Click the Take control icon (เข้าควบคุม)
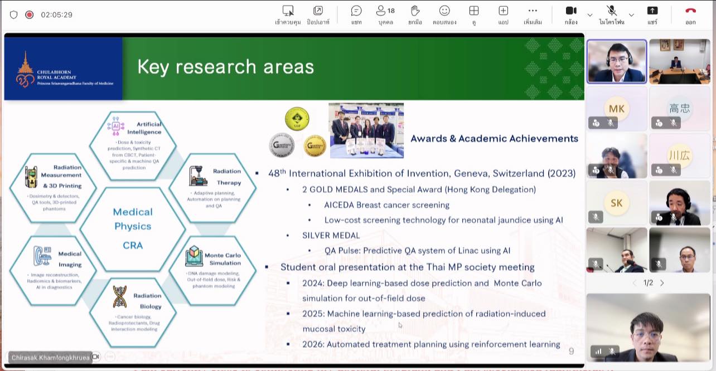This screenshot has width=716, height=371. click(288, 14)
